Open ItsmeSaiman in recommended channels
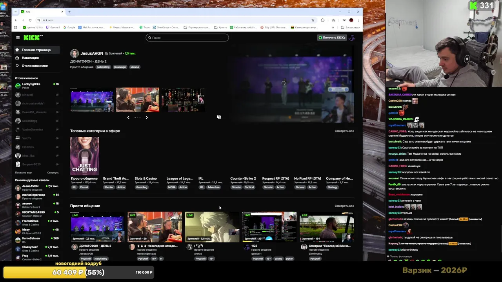Viewport: 502px width, 282px height. [x=37, y=240]
